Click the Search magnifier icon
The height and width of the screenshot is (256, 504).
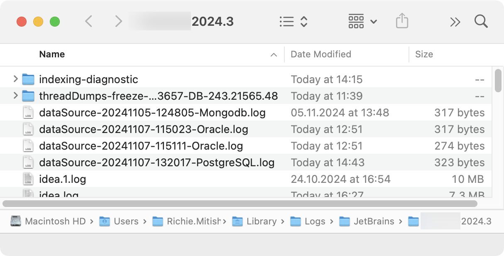[481, 21]
